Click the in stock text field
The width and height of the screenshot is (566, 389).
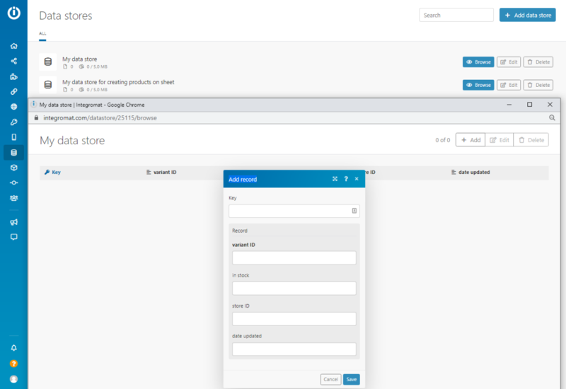click(294, 288)
